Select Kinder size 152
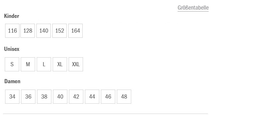 point(60,31)
